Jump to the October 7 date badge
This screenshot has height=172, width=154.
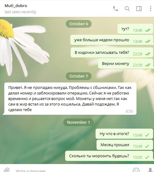point(79,76)
